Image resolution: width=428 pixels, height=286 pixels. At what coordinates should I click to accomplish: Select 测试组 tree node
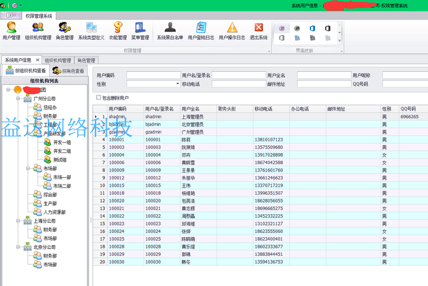[60, 160]
